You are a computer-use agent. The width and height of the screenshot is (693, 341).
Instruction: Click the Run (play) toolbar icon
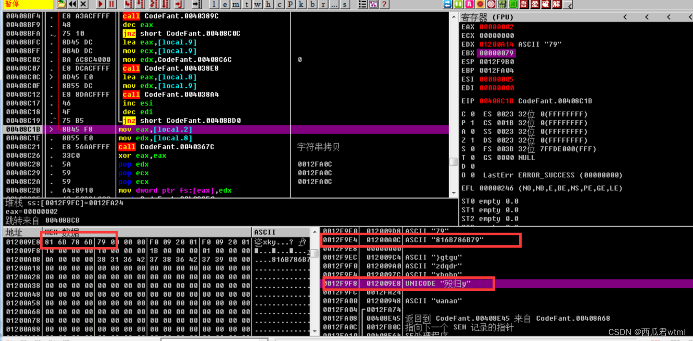point(100,5)
